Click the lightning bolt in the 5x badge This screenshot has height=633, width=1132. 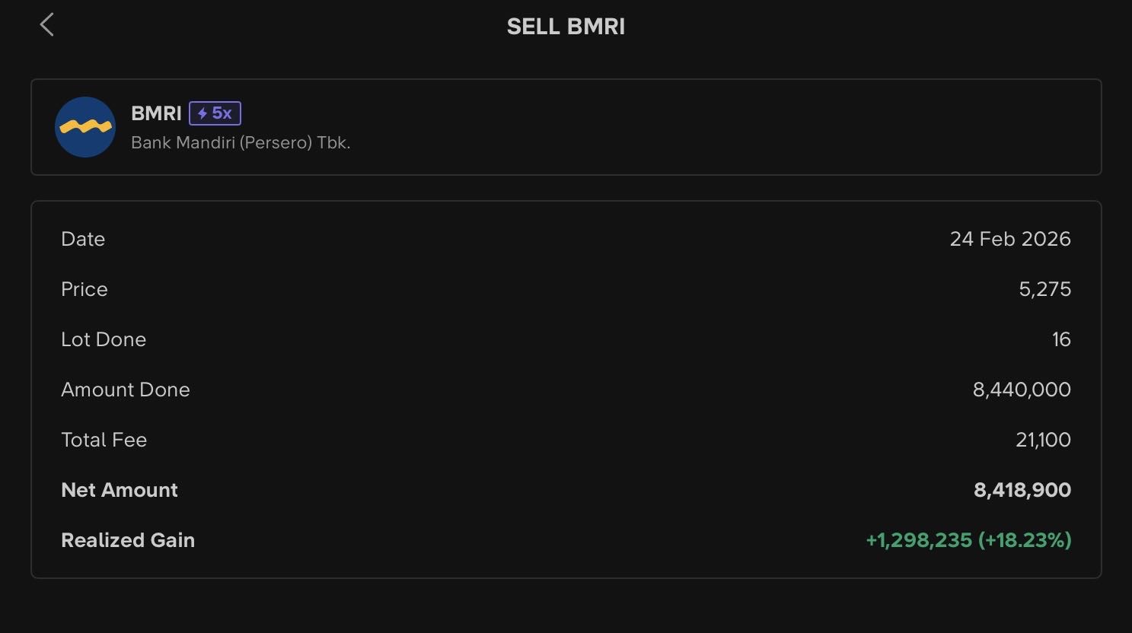[202, 113]
